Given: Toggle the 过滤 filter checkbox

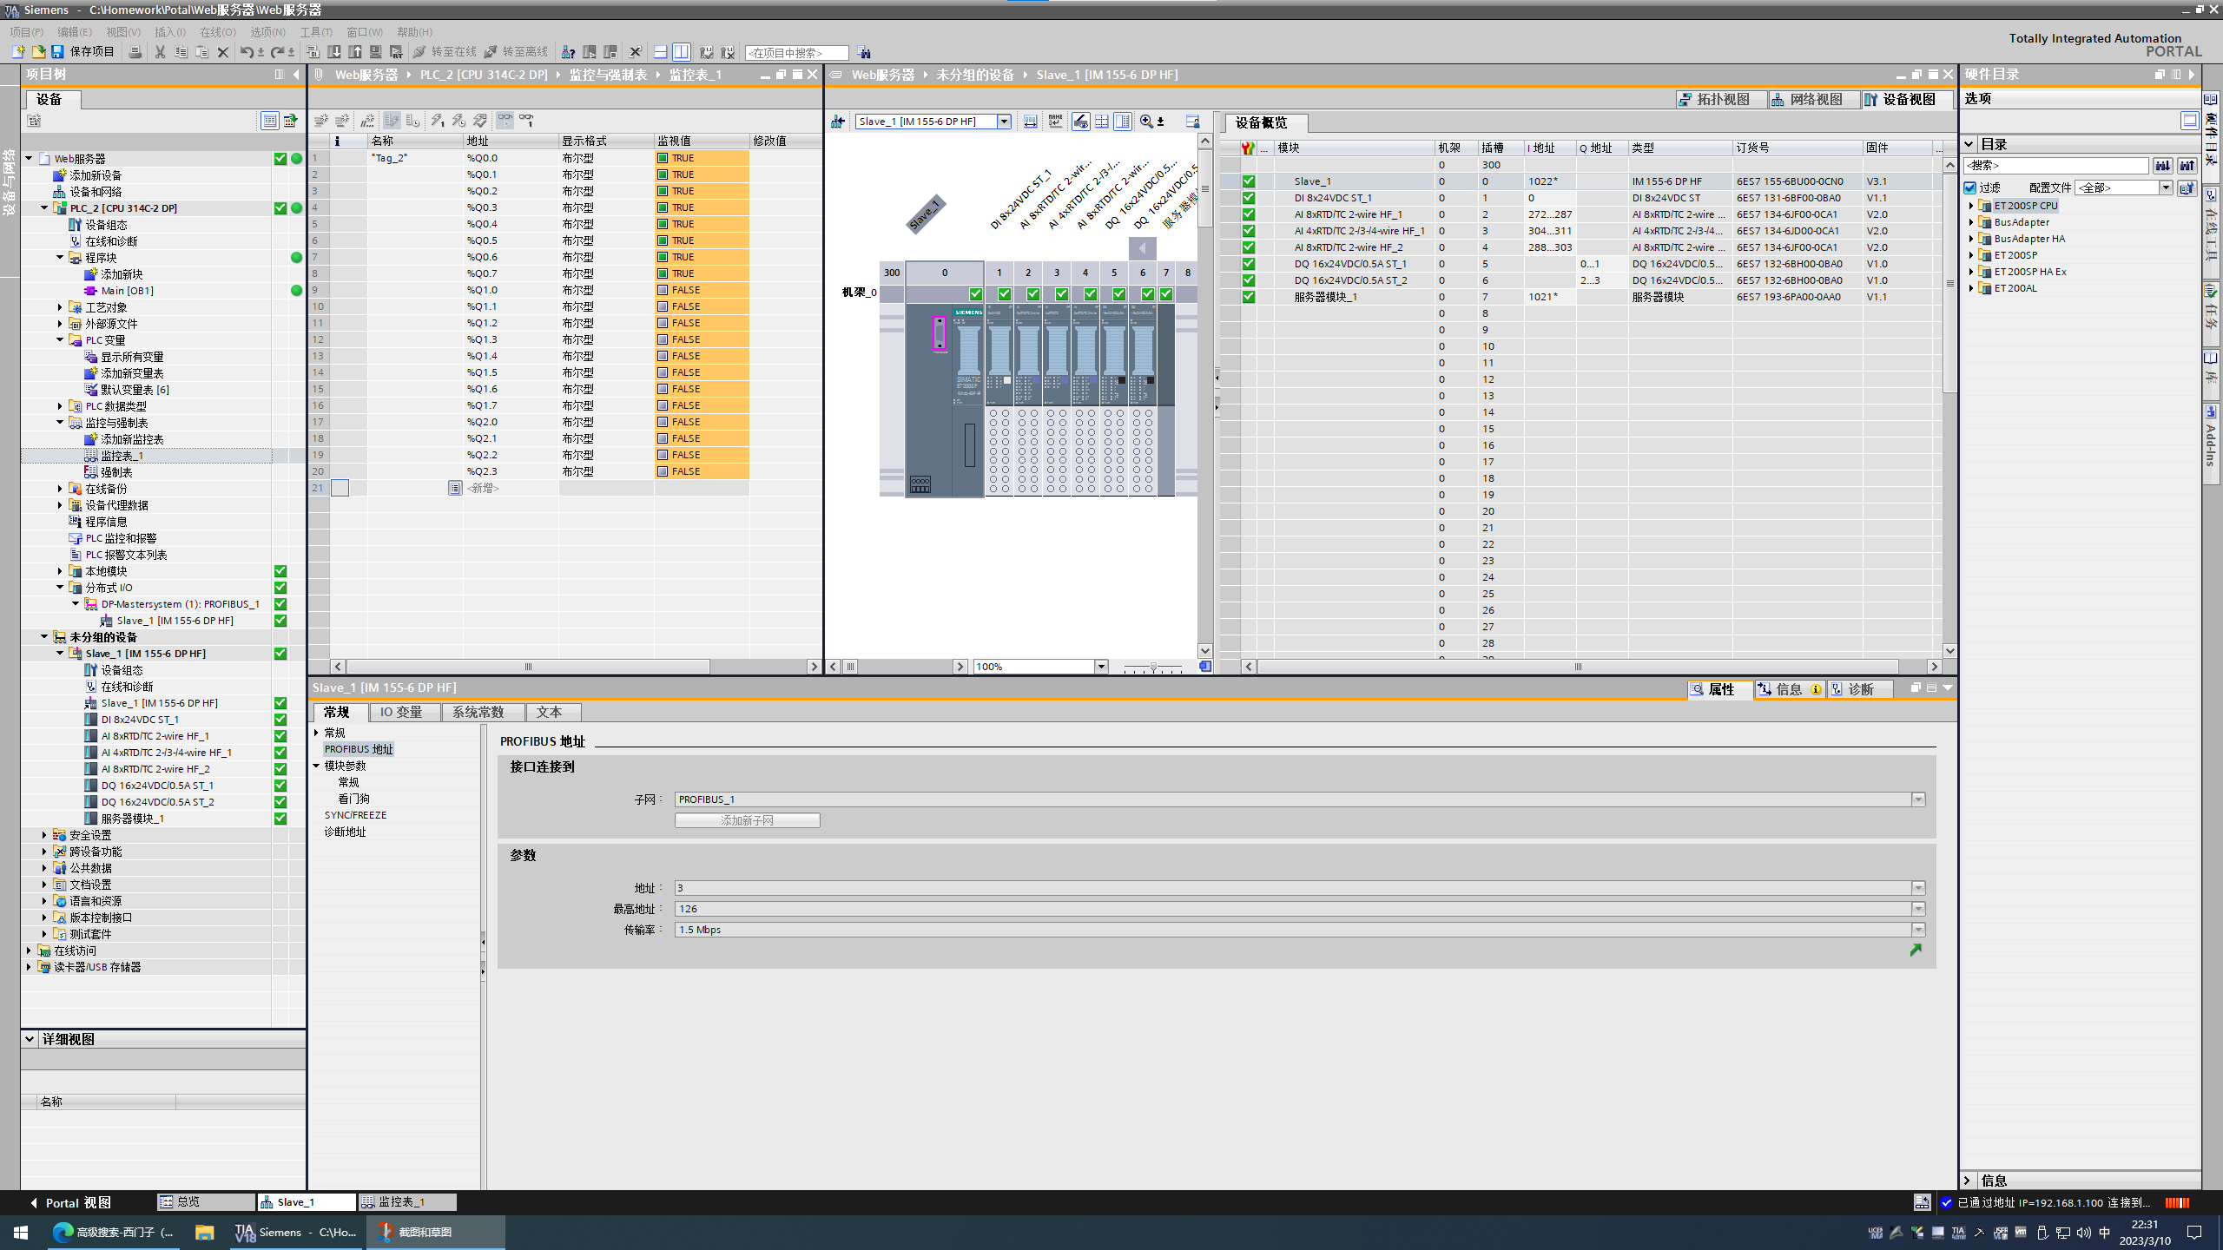Looking at the screenshot, I should (1970, 187).
